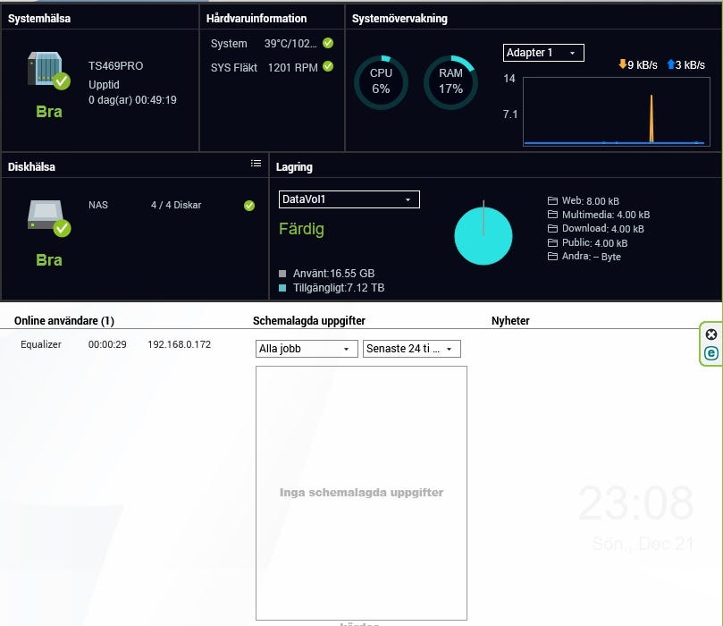This screenshot has height=626, width=723.
Task: Click the network traffic graph
Action: click(x=617, y=111)
